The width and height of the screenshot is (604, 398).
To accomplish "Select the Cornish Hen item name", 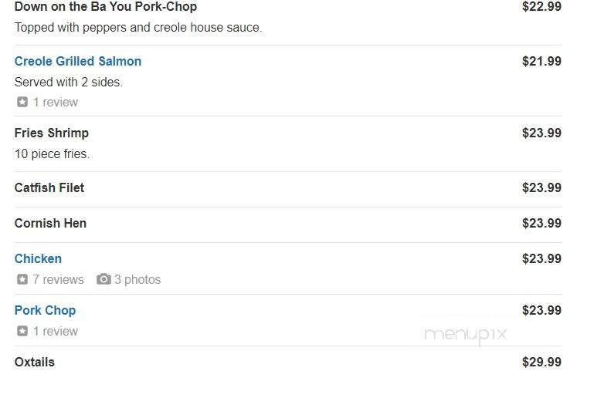I will (x=50, y=223).
